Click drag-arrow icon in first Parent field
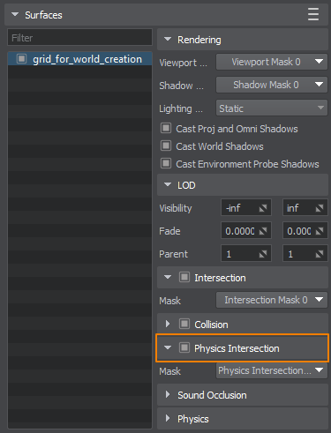 [263, 254]
